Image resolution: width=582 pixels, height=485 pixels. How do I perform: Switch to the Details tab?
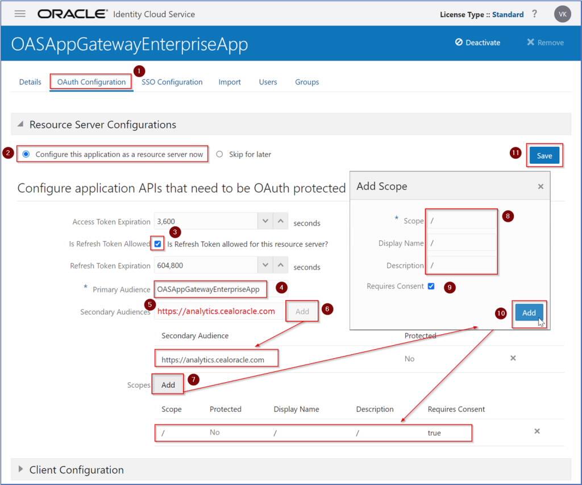point(30,82)
